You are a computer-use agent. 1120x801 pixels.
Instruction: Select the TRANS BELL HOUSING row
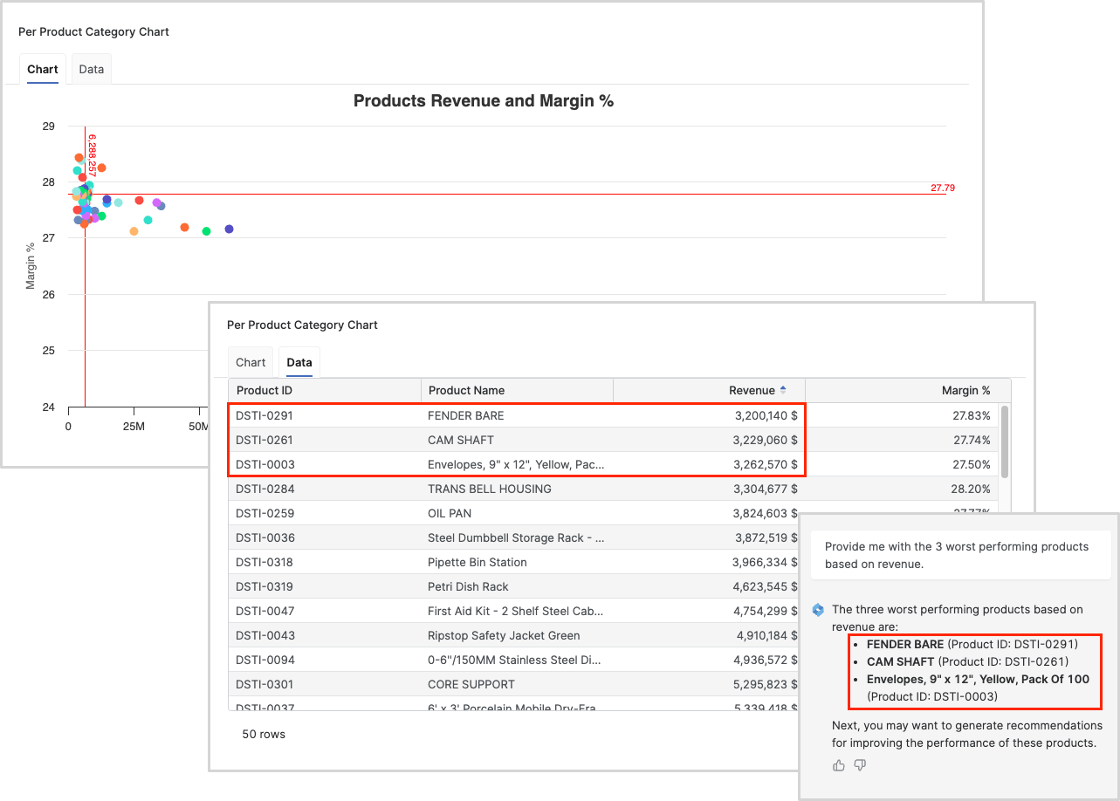tap(489, 489)
